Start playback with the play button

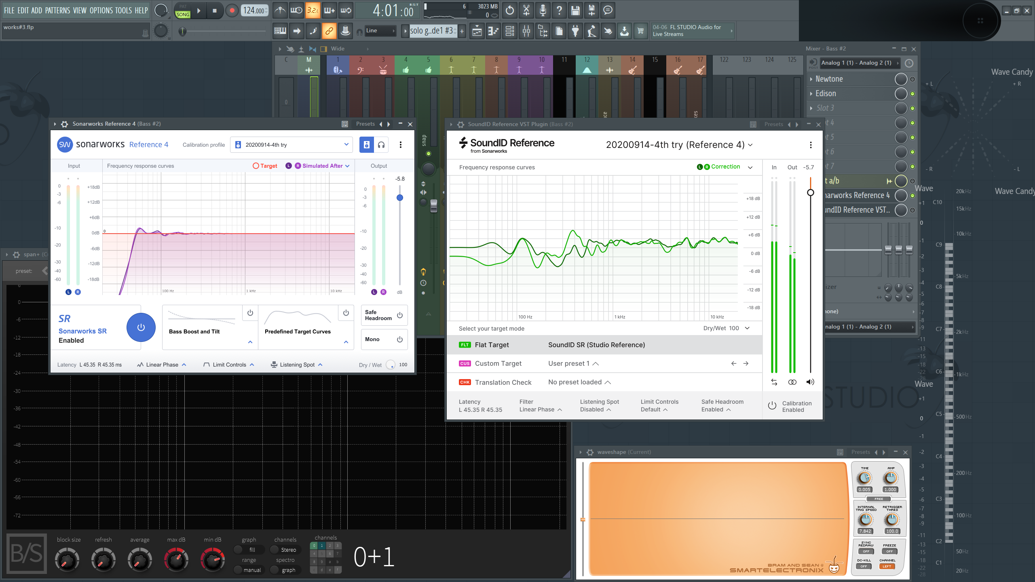point(199,11)
